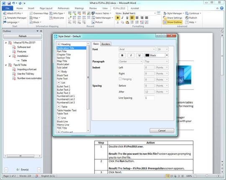Open the Arial font dropdown in dialog
The width and height of the screenshot is (226, 180).
tap(137, 49)
